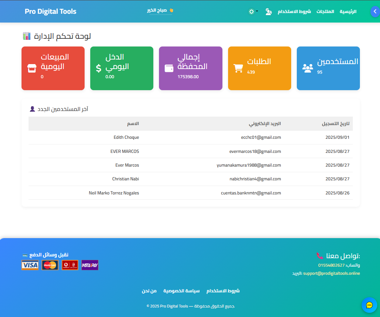Click the admin user icon in navbar
The image size is (380, 317).
(269, 12)
